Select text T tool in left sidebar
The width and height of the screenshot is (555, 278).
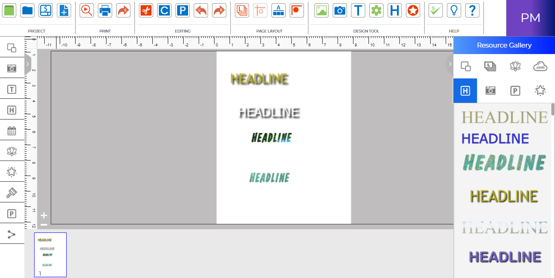coord(12,89)
